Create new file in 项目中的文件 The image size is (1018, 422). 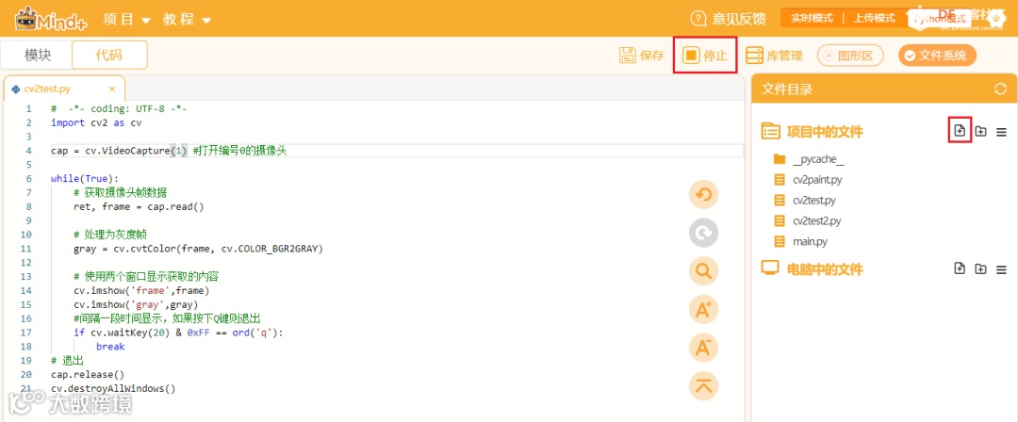click(960, 131)
